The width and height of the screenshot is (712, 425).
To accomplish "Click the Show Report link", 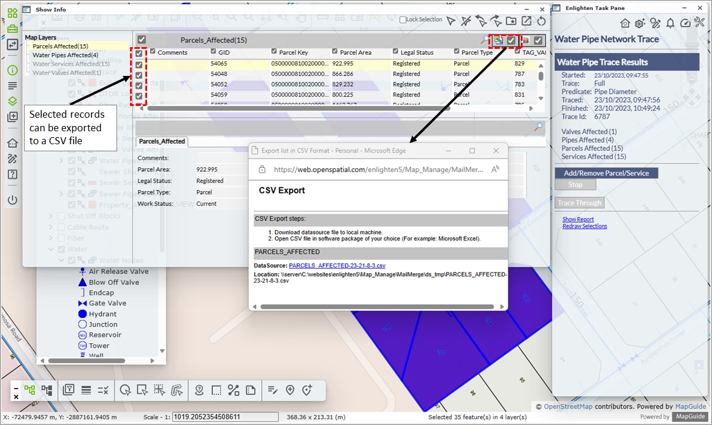I will point(578,220).
